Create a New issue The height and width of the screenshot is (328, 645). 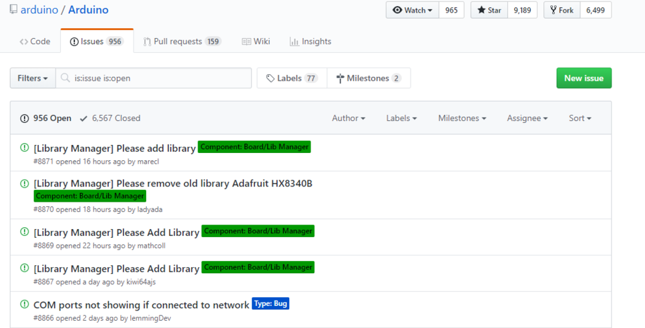click(x=584, y=78)
